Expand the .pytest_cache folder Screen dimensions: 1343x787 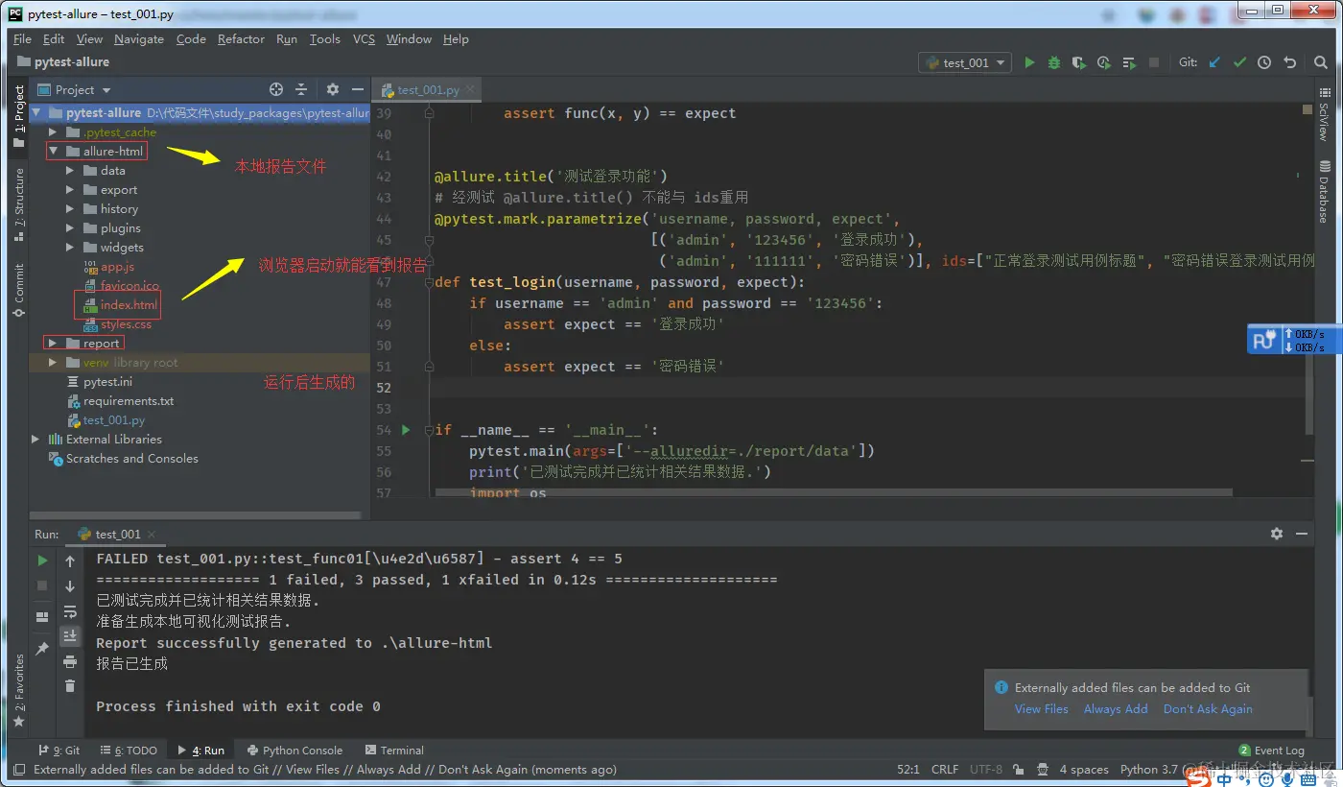(x=54, y=131)
